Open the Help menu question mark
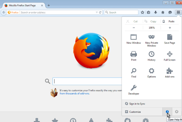Image resolution: width=182 pixels, height=122 pixels. click(x=167, y=112)
